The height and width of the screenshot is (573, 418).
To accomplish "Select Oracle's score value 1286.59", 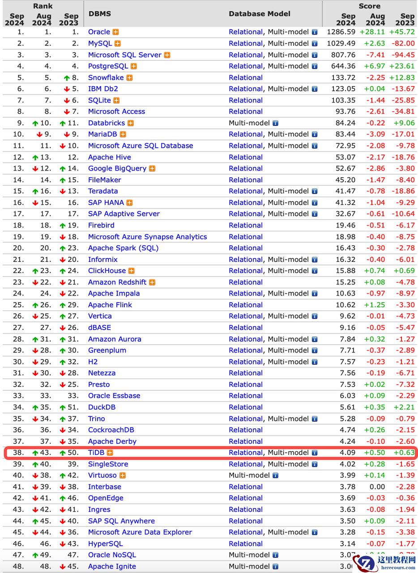I will [x=341, y=32].
